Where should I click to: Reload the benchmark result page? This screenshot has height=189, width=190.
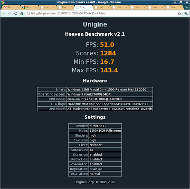click(x=16, y=13)
